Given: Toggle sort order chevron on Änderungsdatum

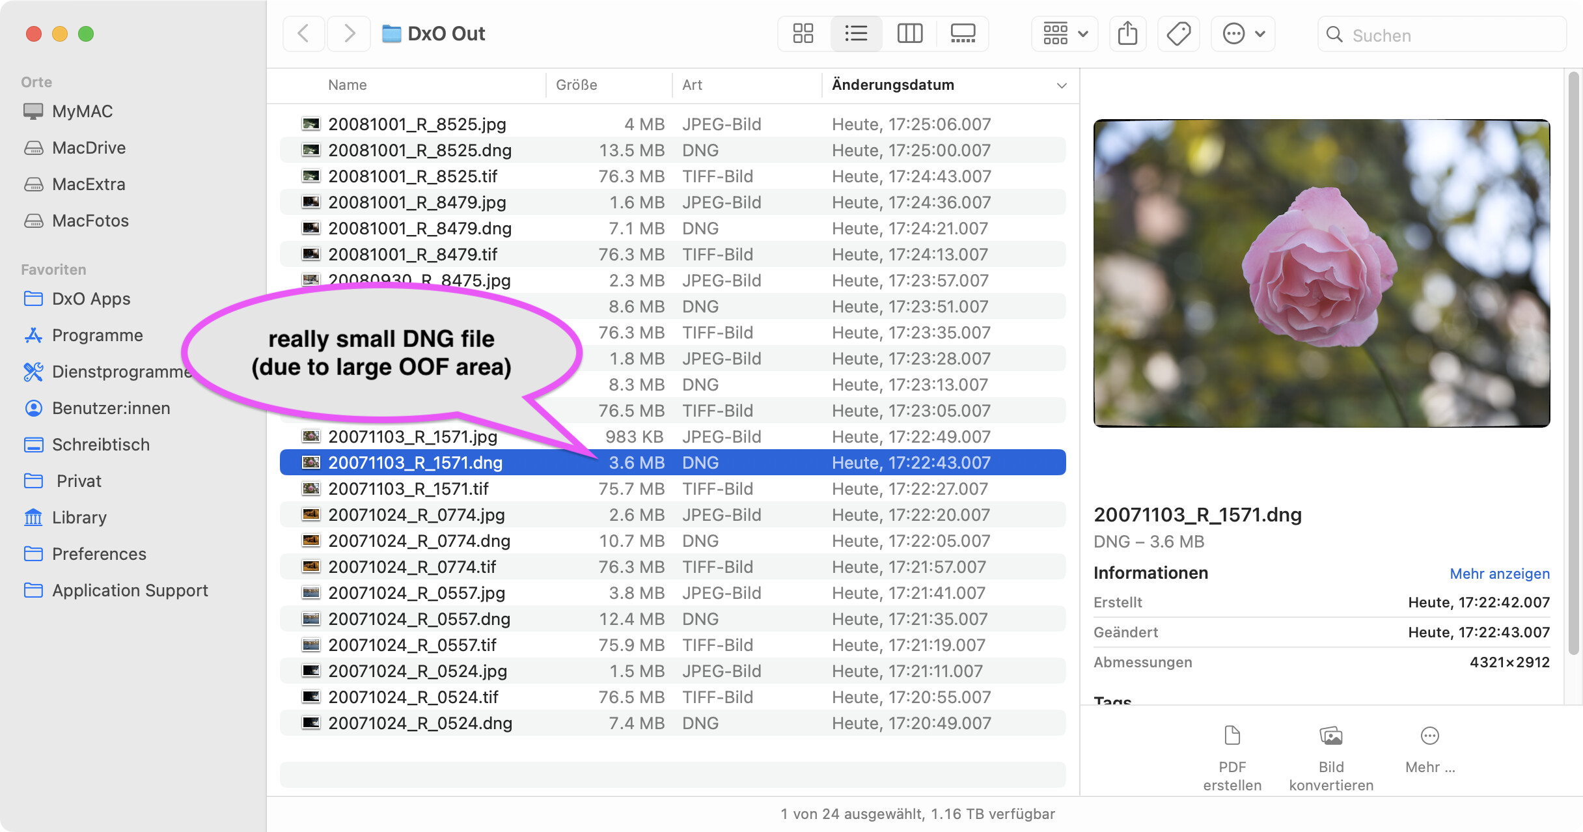Looking at the screenshot, I should point(1062,85).
